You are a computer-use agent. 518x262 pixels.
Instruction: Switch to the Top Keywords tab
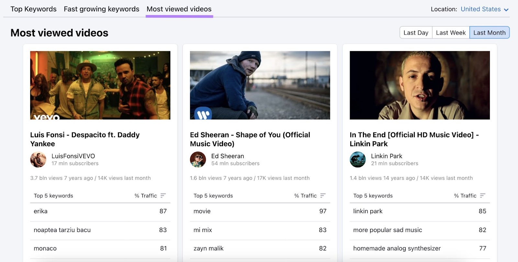(33, 9)
